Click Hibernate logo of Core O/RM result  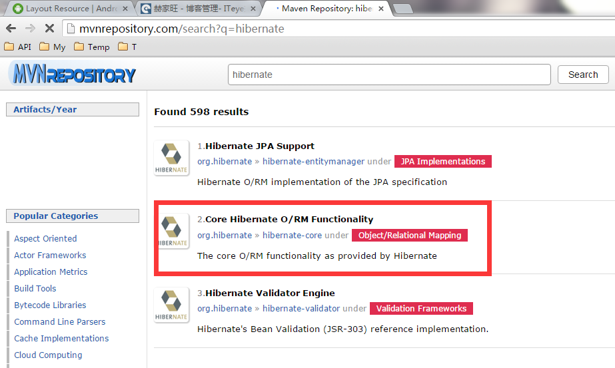(173, 231)
